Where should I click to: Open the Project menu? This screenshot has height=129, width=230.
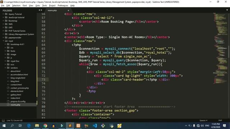click(52, 6)
